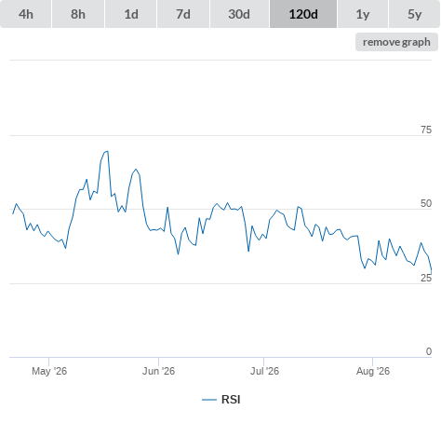Click the RSI legend line marker
This screenshot has width=441, height=424.
209,400
